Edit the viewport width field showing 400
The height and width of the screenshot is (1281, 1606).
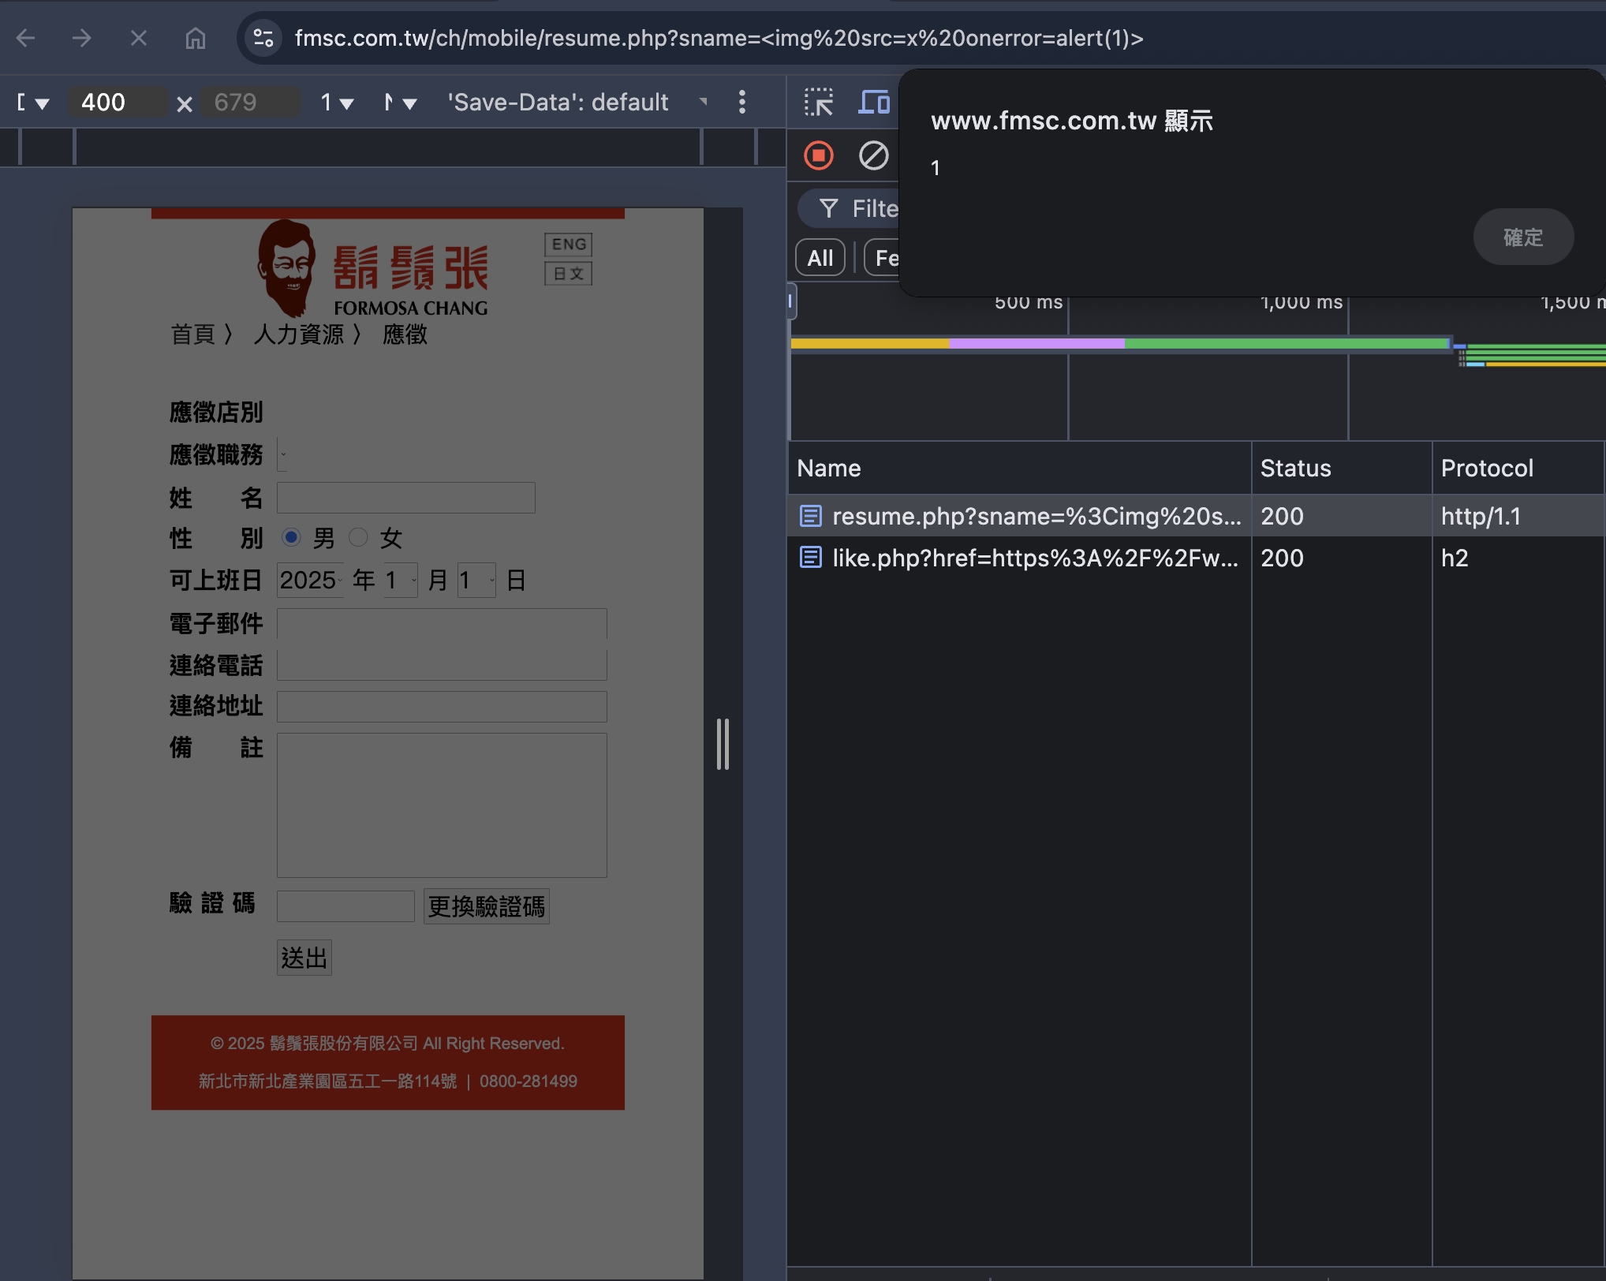[117, 103]
